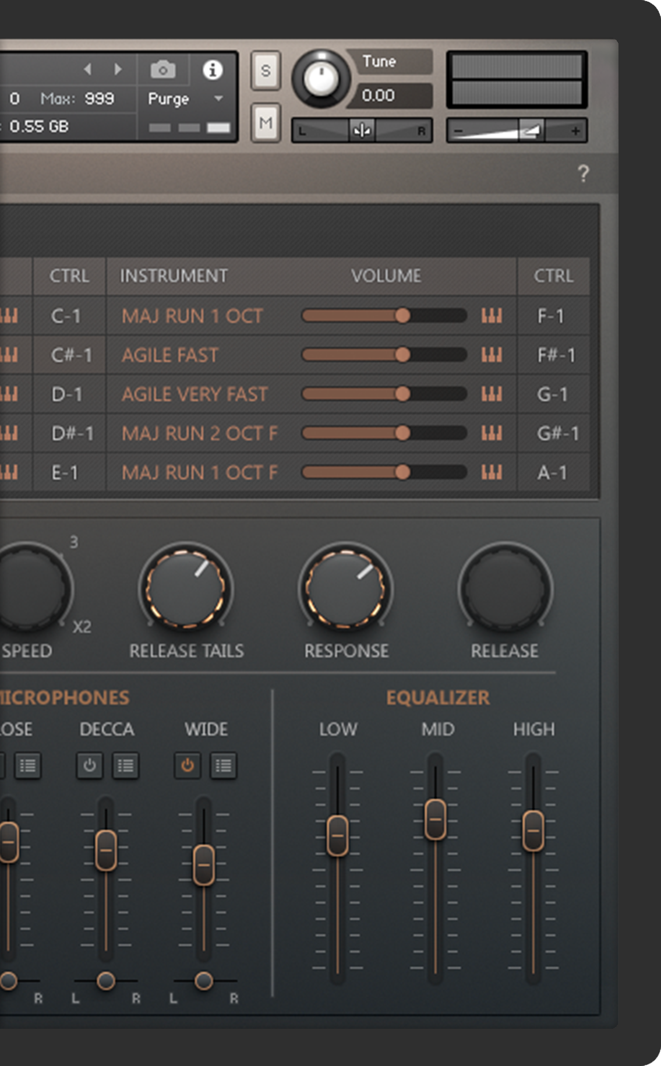Screen dimensions: 661x1066
Task: Go to next instrument with right arrow
Action: (x=118, y=69)
